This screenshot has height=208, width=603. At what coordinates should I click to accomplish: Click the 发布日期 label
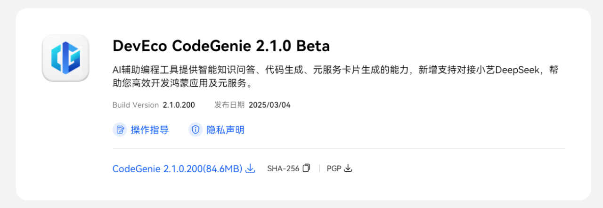pos(229,105)
